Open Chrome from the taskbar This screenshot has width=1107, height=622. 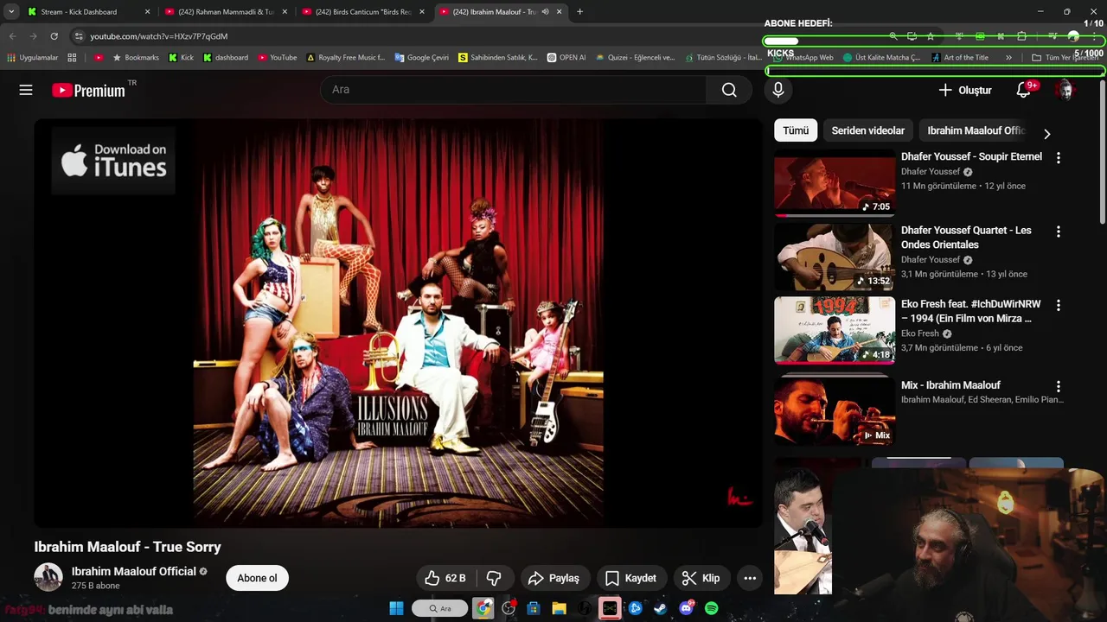pyautogui.click(x=483, y=608)
